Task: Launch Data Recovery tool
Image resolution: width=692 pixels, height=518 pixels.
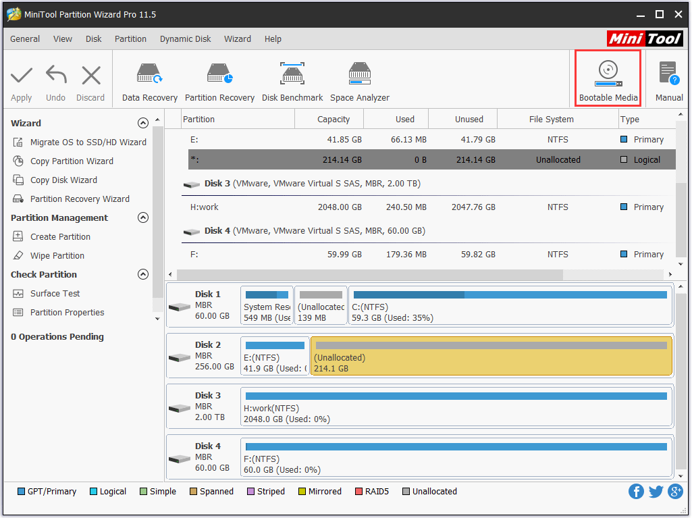Action: (x=150, y=82)
